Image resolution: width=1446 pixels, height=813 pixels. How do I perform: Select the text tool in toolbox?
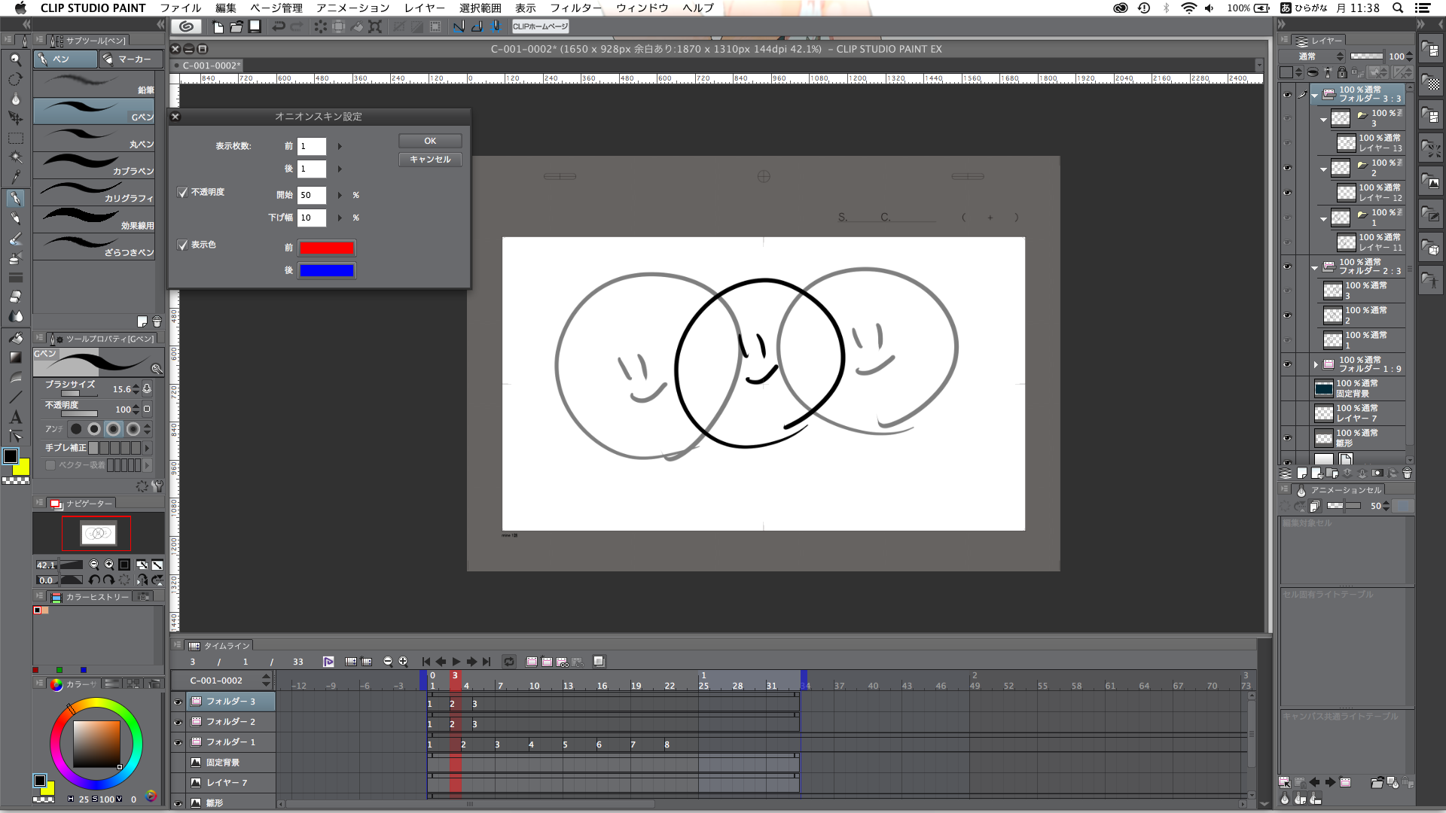click(15, 417)
